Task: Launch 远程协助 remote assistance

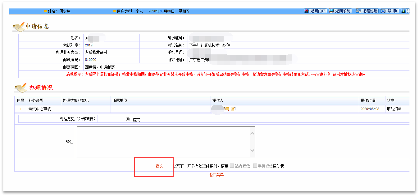Action: click(x=367, y=11)
